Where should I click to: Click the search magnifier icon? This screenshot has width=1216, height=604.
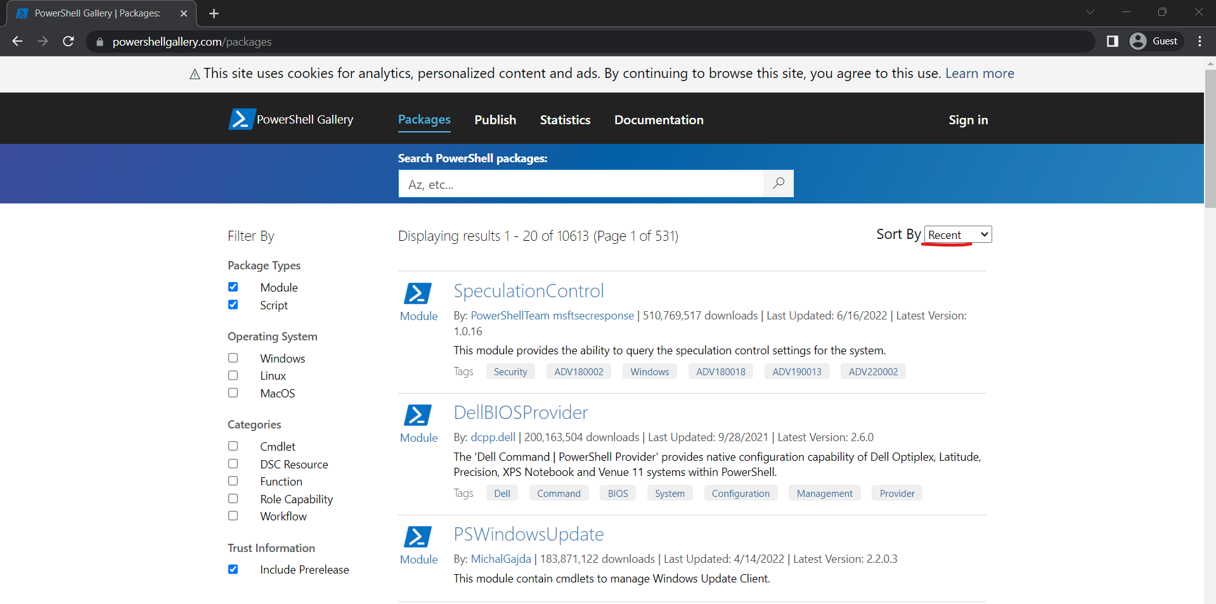point(778,183)
